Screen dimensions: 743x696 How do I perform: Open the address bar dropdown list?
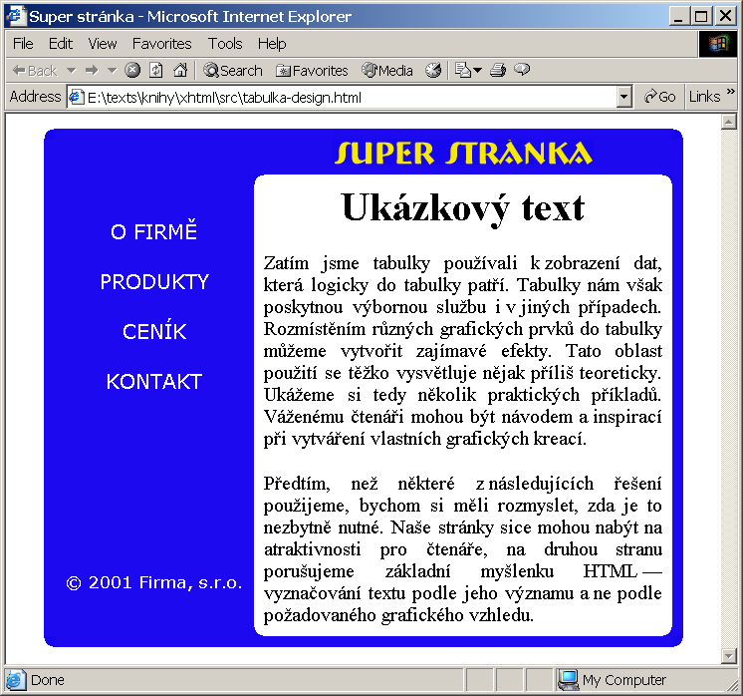pos(624,98)
